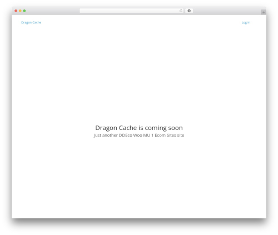Click the 'Dragon Cache is coming soon' heading
This screenshot has height=235, width=278.
click(x=139, y=128)
